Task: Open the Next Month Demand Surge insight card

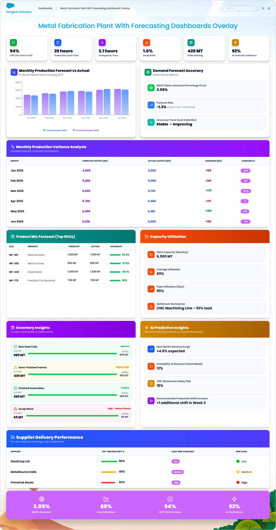Action: coord(205,349)
